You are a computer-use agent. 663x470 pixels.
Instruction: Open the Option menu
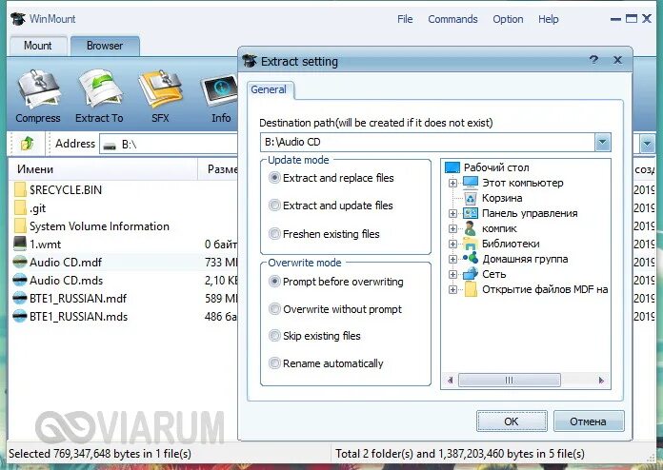point(508,19)
